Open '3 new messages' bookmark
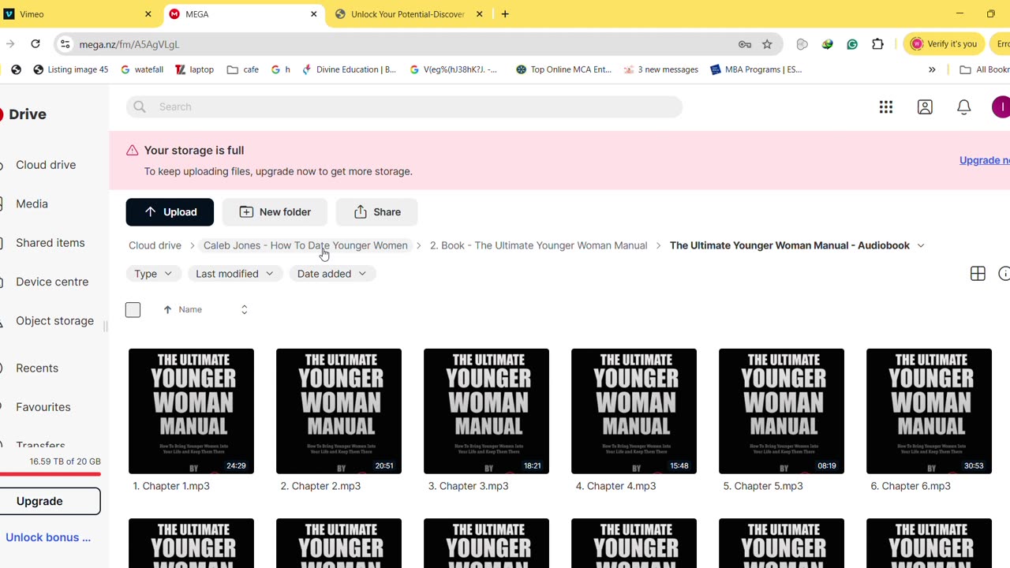1010x568 pixels. [x=660, y=69]
